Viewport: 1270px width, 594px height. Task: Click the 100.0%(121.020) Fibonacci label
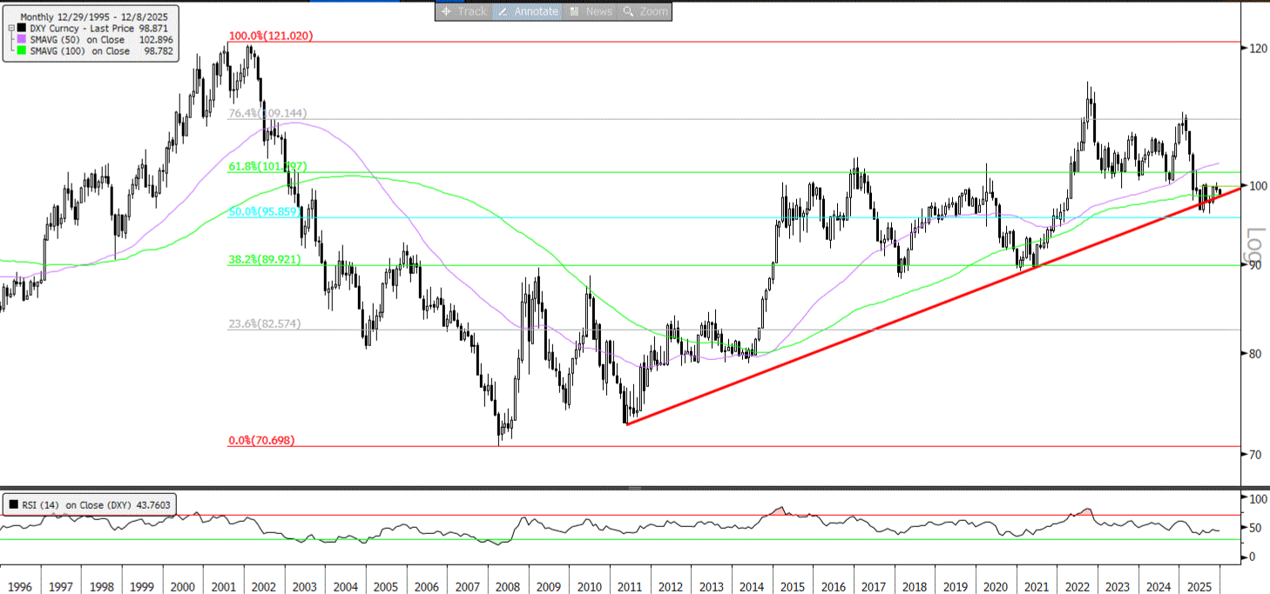(270, 37)
